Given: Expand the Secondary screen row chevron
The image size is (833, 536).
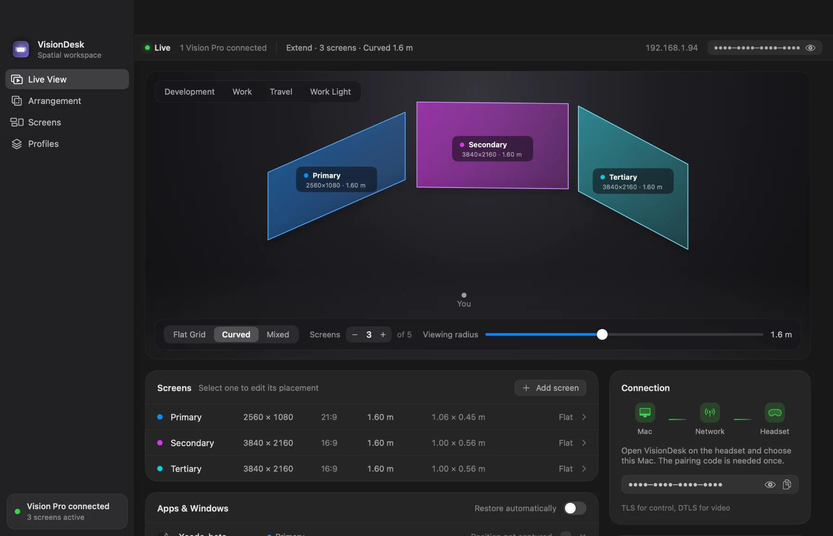Looking at the screenshot, I should 584,443.
